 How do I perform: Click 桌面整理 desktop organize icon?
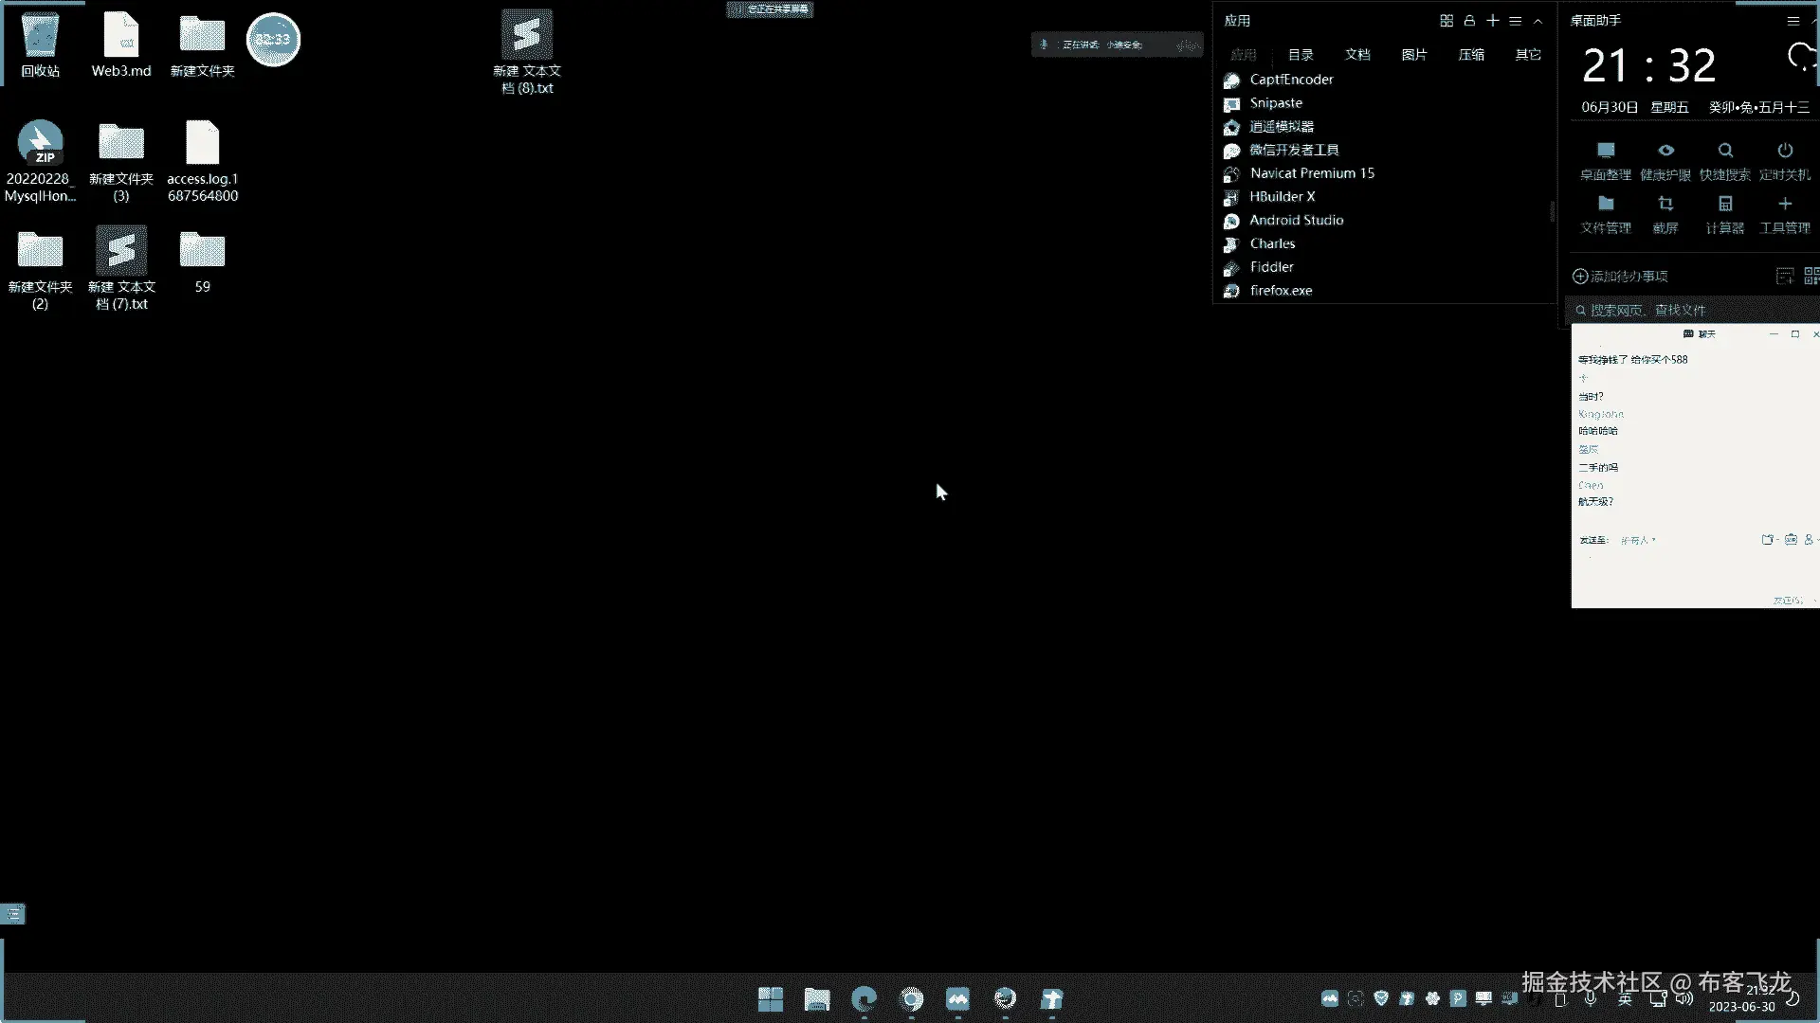1606,152
